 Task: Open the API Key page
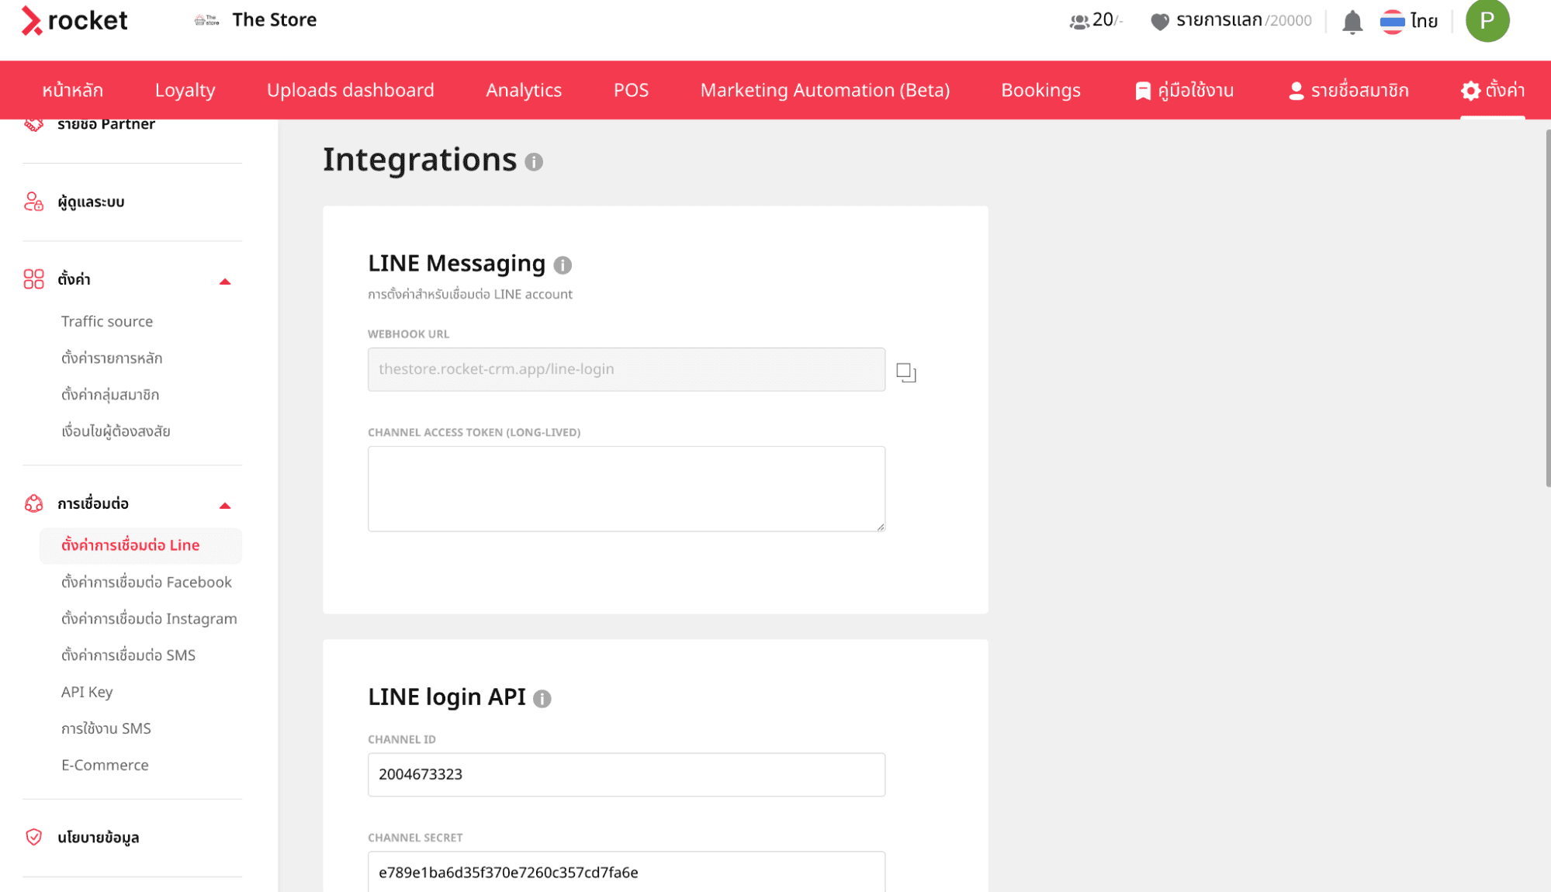click(87, 691)
